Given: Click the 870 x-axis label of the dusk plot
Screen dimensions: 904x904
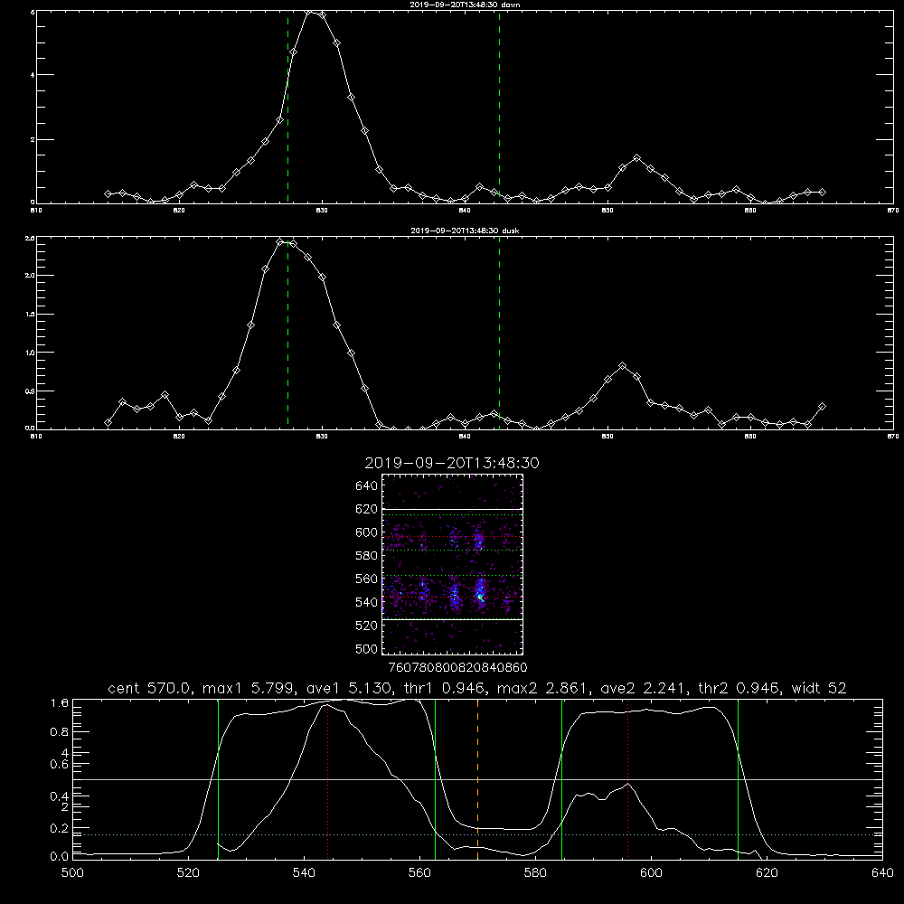Looking at the screenshot, I should click(x=893, y=437).
